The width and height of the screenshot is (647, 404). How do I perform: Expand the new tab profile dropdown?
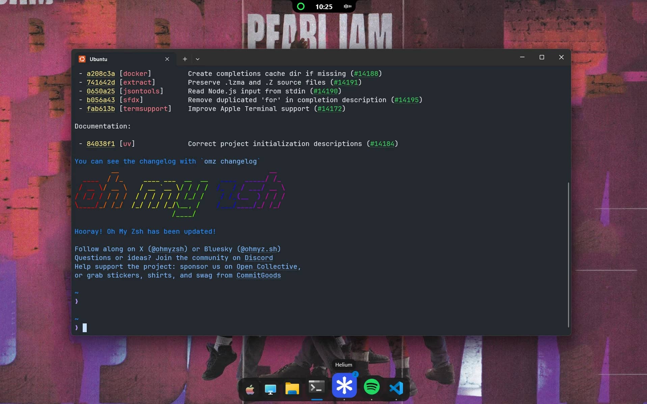[197, 59]
